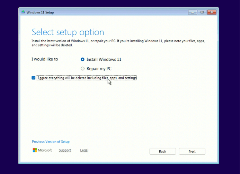Open the Previous Version of Setup link
Image resolution: width=240 pixels, height=174 pixels.
51,142
